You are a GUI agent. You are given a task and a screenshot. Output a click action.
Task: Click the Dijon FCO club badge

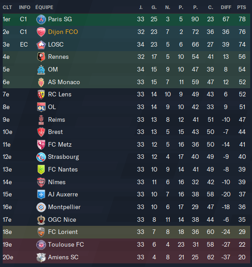41,32
